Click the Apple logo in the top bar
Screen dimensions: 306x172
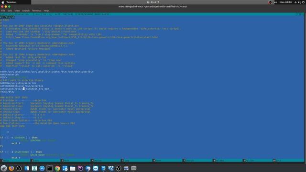(x=3, y=2)
